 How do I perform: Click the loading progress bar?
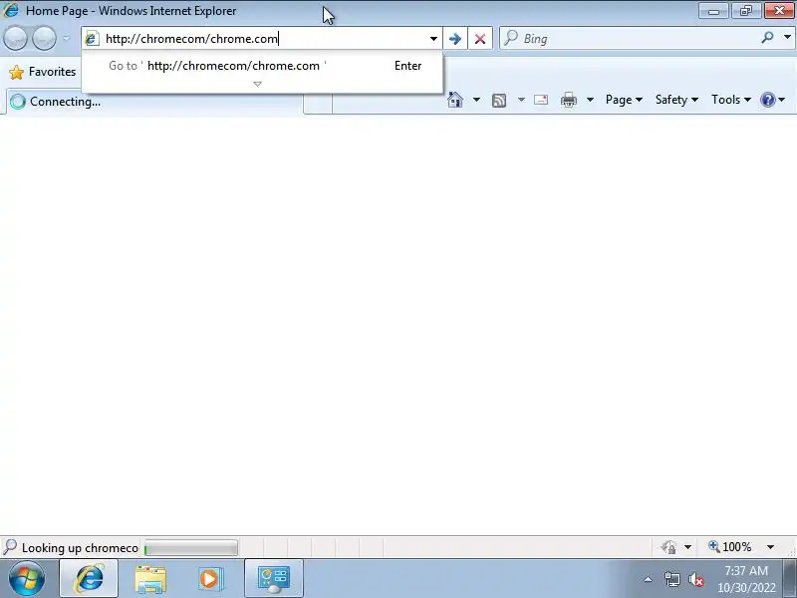point(191,548)
